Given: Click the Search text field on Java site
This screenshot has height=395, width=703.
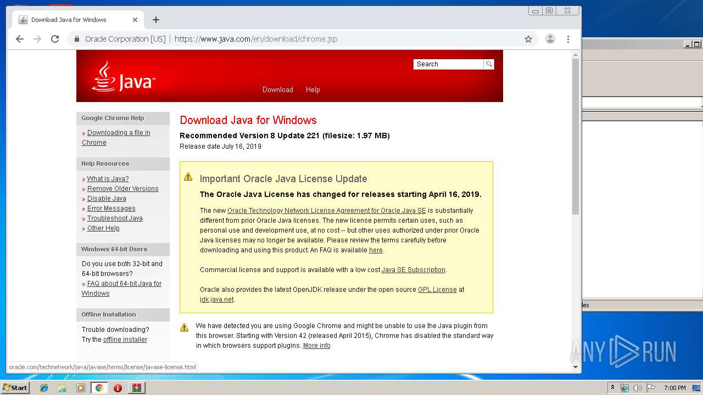Looking at the screenshot, I should (x=448, y=64).
